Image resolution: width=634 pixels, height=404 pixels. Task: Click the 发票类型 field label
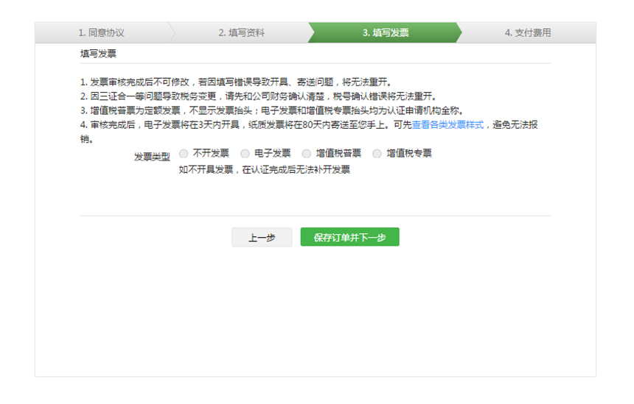pos(152,157)
